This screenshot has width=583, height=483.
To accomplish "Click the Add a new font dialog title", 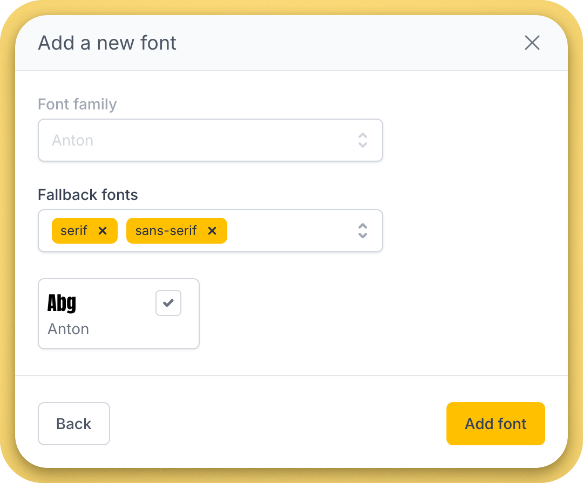I will tap(107, 43).
